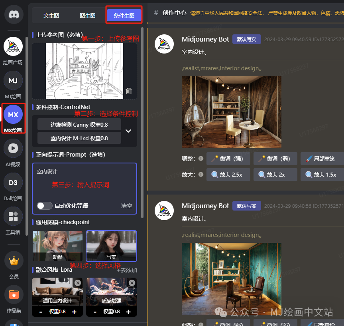This screenshot has width=344, height=326.
Task: Select the 动漫 checkpoint style
Action: pyautogui.click(x=57, y=246)
